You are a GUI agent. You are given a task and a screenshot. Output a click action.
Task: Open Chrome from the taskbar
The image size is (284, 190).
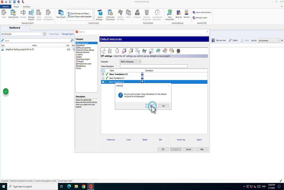point(84,187)
